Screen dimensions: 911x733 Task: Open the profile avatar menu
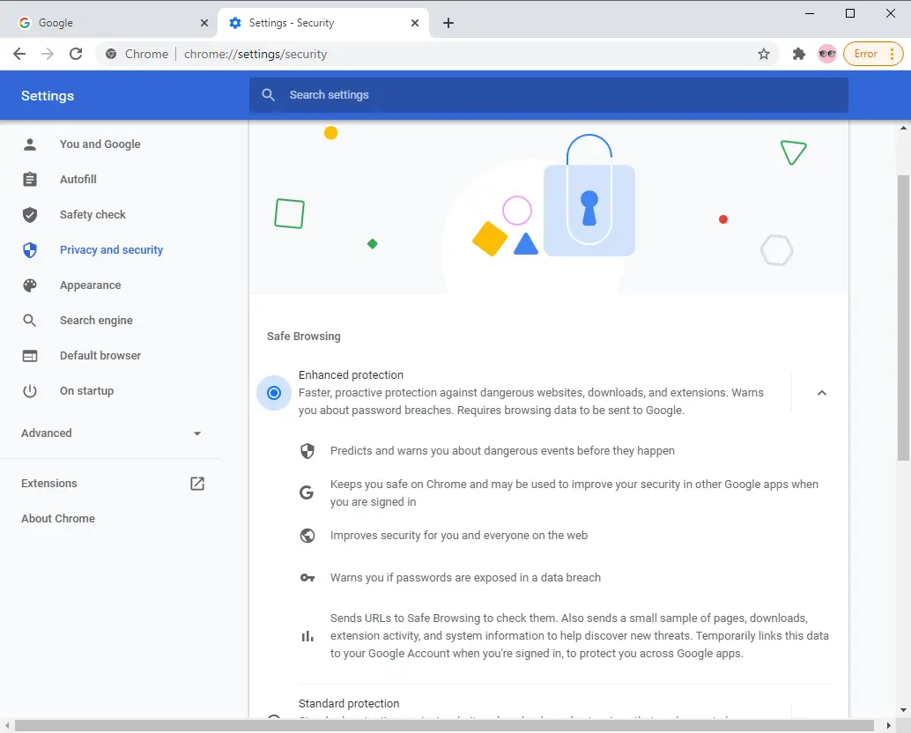pyautogui.click(x=826, y=54)
